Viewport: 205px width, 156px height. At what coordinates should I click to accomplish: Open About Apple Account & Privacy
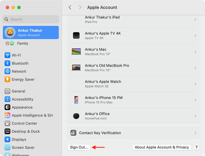(162, 147)
